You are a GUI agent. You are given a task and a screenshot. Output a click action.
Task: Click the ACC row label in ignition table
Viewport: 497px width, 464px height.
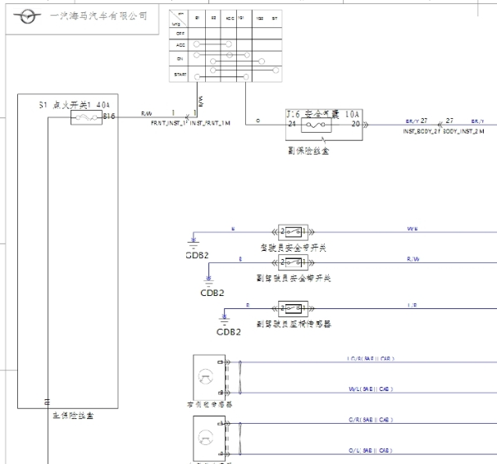click(x=180, y=45)
